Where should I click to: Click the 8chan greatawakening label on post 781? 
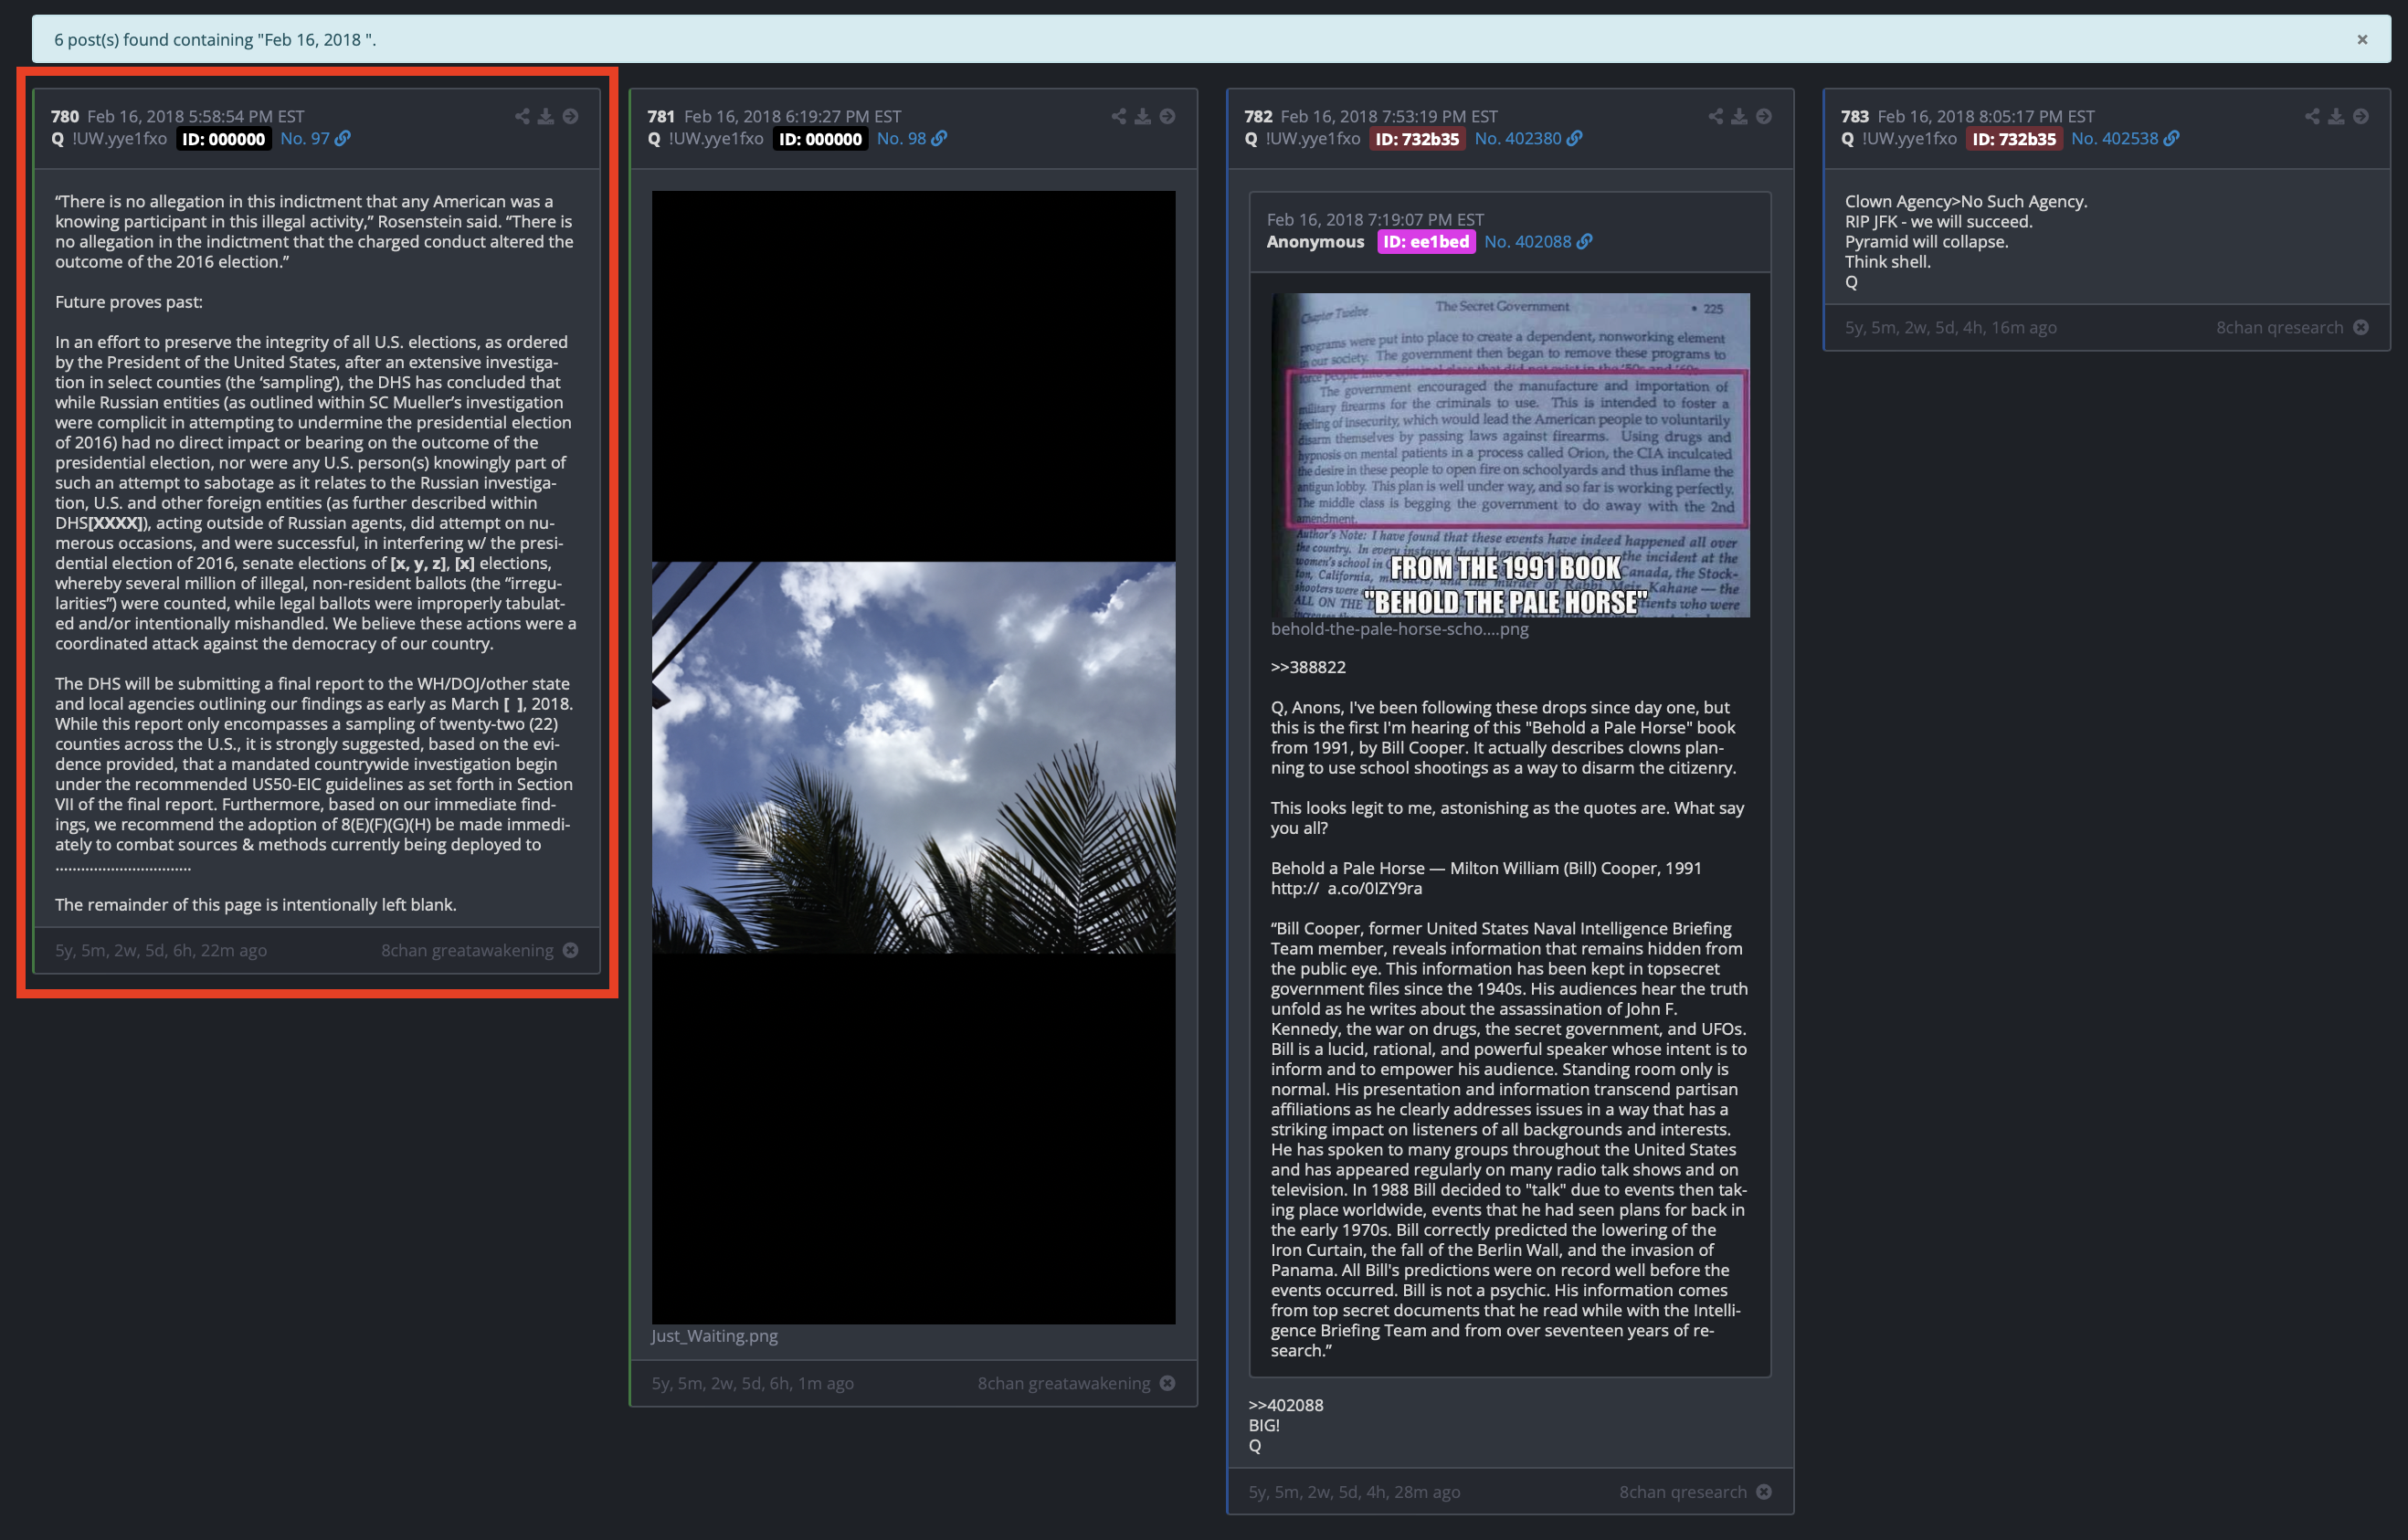point(1064,1383)
